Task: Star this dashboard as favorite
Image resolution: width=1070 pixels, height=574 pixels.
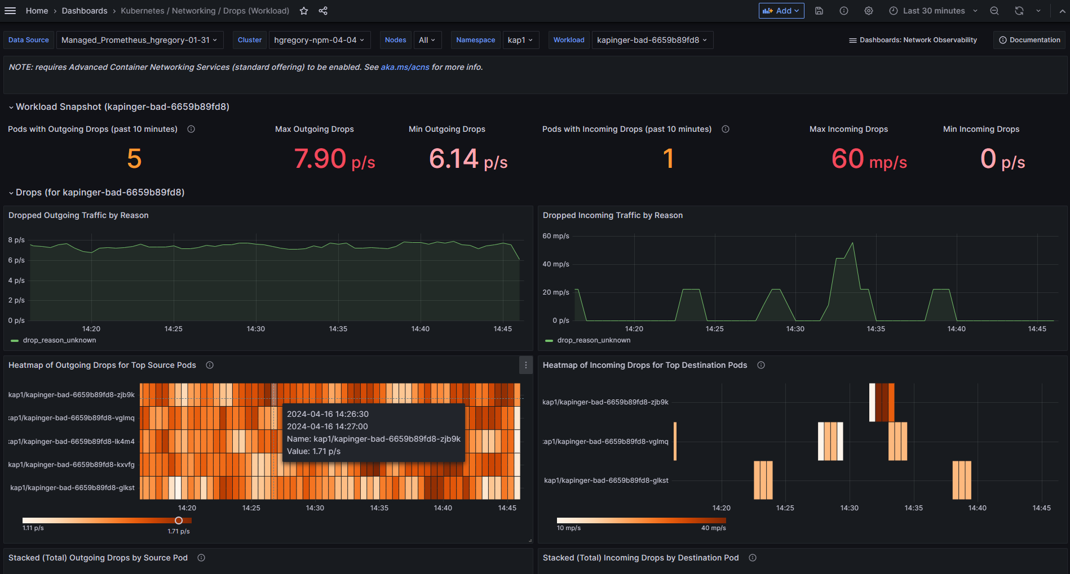Action: pyautogui.click(x=304, y=11)
